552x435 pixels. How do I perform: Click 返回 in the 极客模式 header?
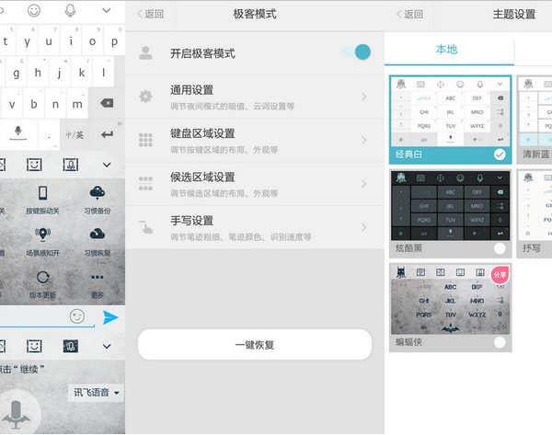[x=150, y=14]
